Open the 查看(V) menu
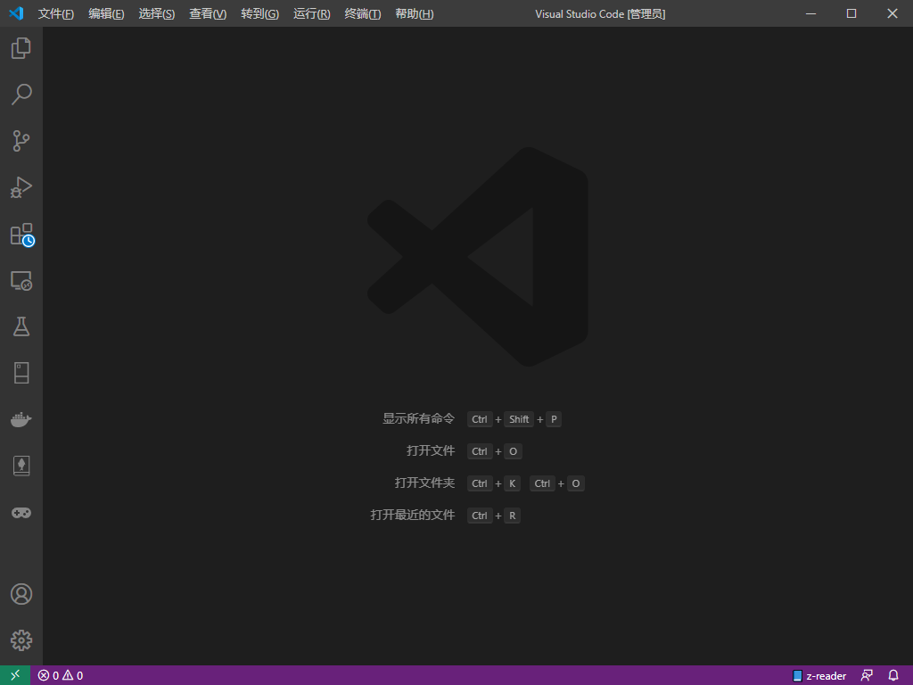Image resolution: width=913 pixels, height=685 pixels. pyautogui.click(x=208, y=13)
